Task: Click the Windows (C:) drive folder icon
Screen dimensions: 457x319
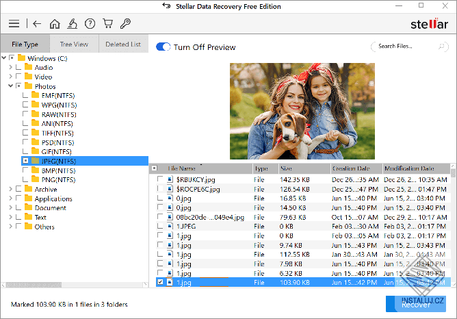Action: coord(22,58)
